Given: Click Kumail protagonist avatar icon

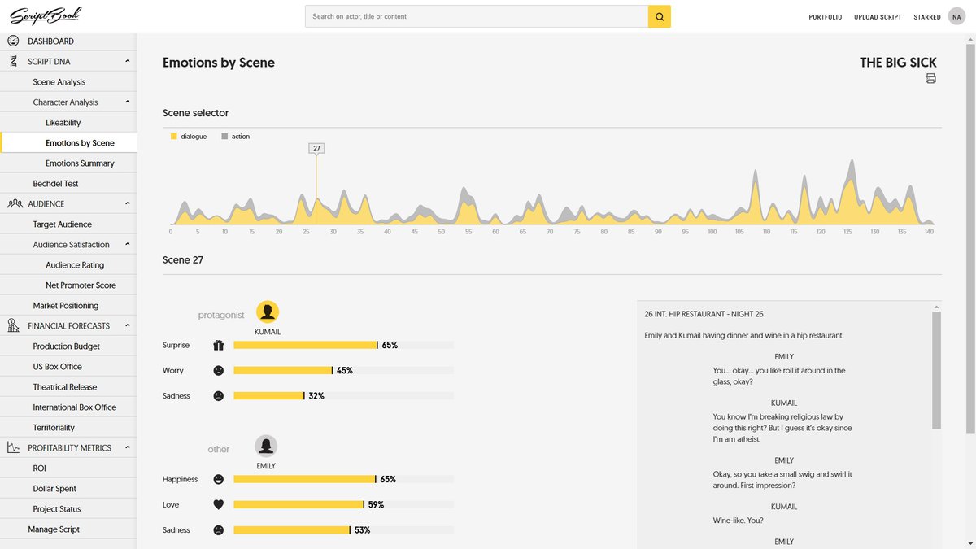Looking at the screenshot, I should pos(268,312).
